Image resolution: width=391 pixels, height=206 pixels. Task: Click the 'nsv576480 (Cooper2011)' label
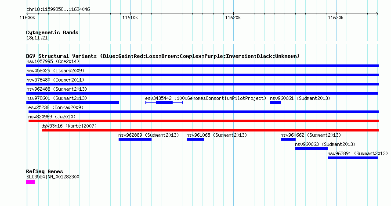click(x=55, y=80)
